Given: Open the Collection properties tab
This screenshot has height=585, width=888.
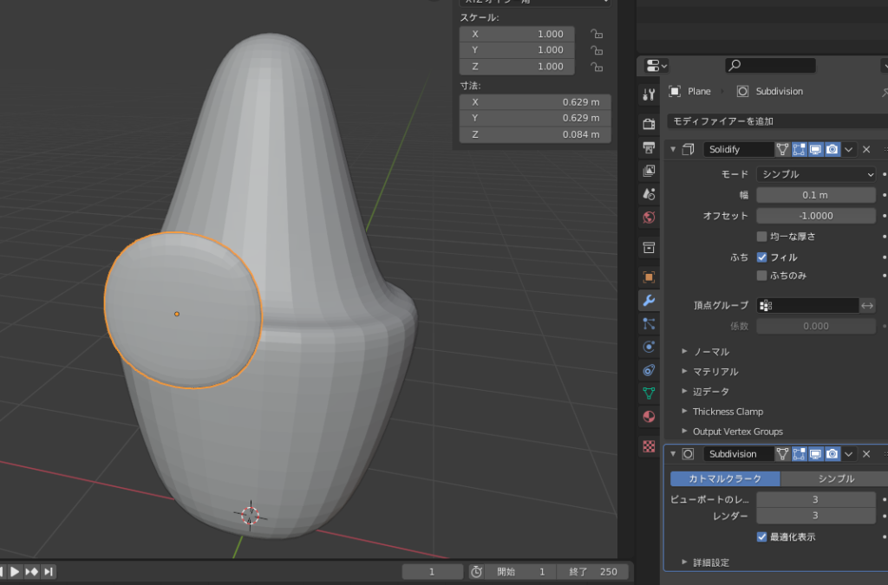Looking at the screenshot, I should (649, 247).
